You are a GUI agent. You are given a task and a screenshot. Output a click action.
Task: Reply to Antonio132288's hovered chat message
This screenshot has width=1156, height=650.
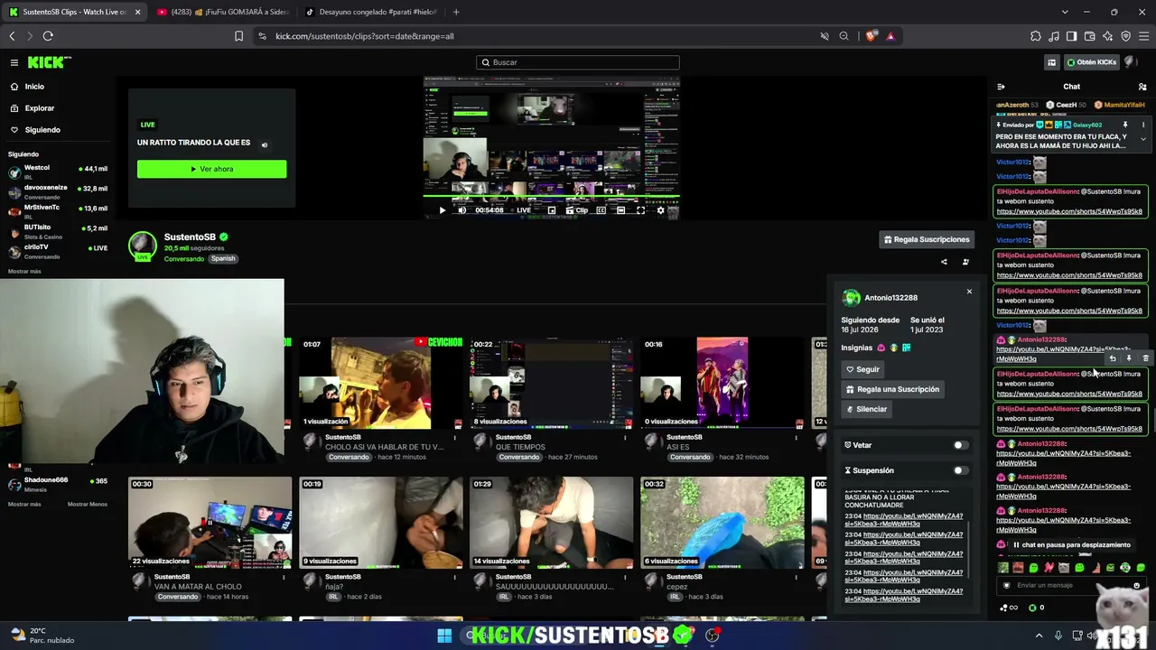click(1113, 358)
